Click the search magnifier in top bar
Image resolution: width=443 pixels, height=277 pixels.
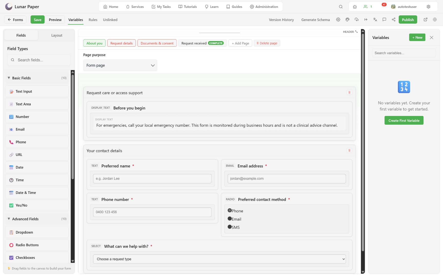click(341, 7)
